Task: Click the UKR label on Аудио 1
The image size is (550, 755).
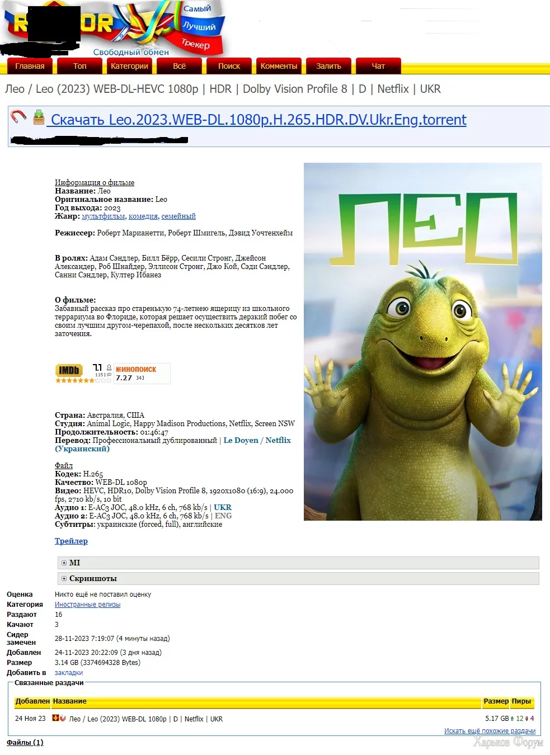Action: (x=223, y=507)
